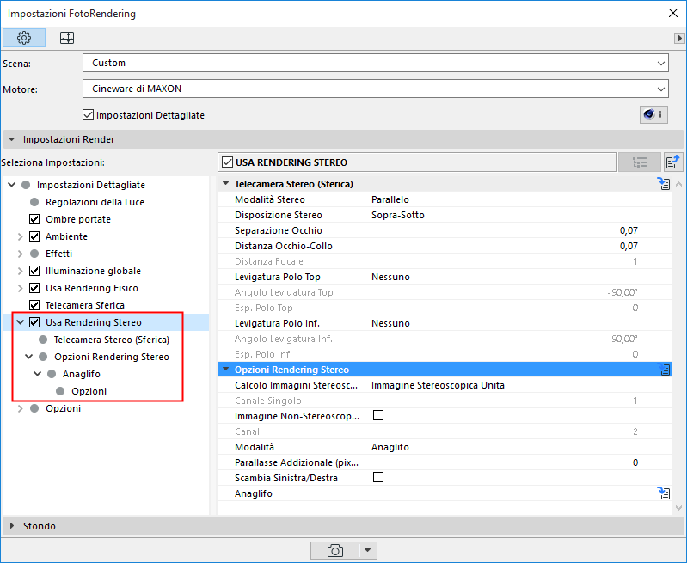Image resolution: width=687 pixels, height=563 pixels.
Task: Click the panel flyout arrow at top right
Action: click(x=679, y=38)
